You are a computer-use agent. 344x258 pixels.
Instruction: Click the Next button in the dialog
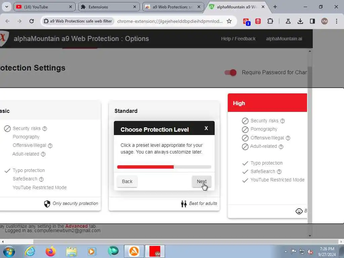point(202,181)
